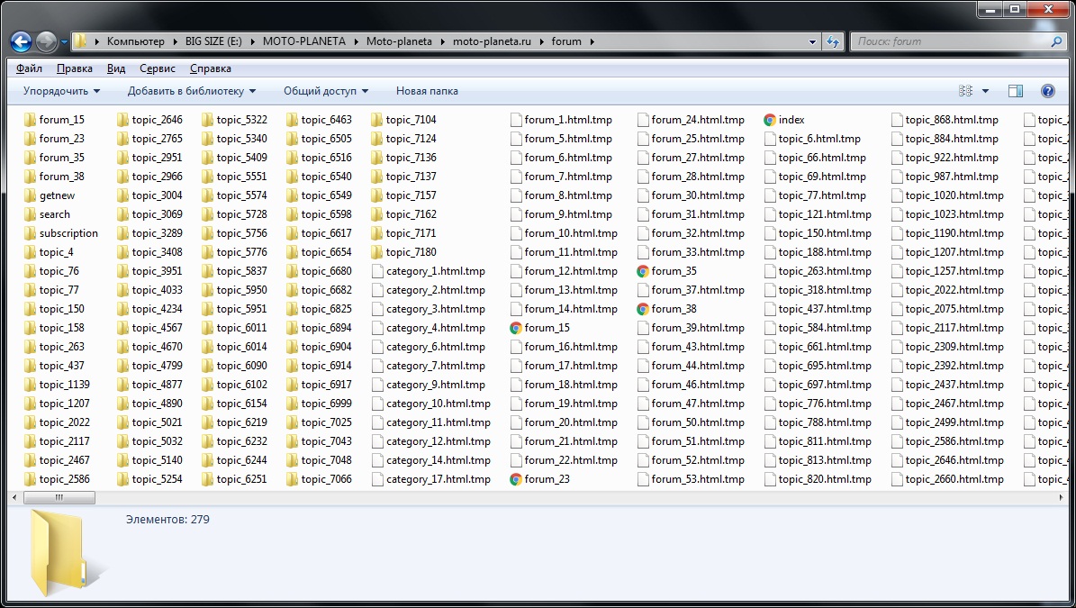Click the search magnifier icon

coord(1057,41)
